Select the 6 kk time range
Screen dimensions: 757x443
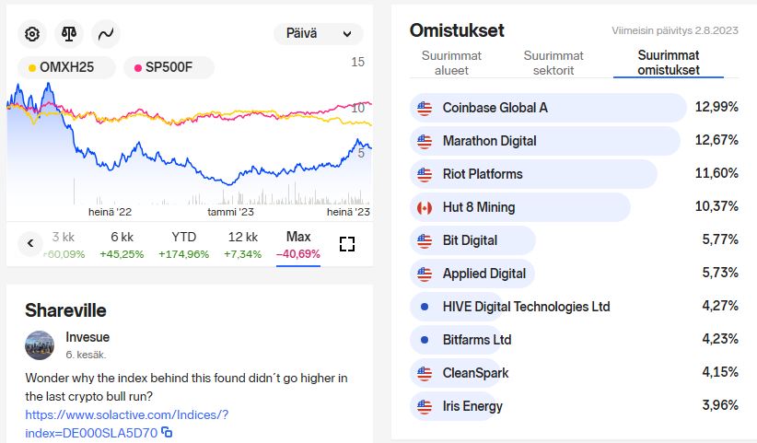click(x=122, y=245)
